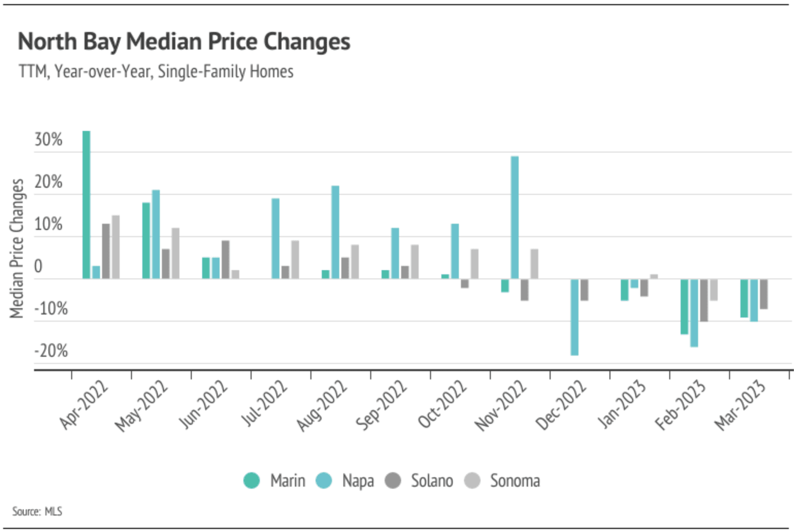Toggle the Marin series legend label

[x=288, y=480]
